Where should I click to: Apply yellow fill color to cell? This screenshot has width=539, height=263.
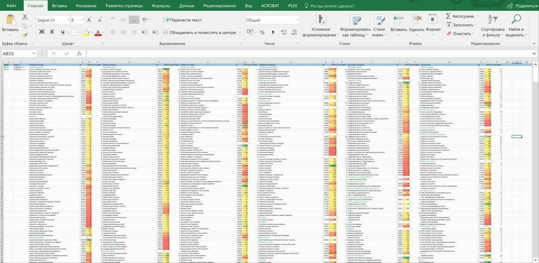click(x=85, y=32)
